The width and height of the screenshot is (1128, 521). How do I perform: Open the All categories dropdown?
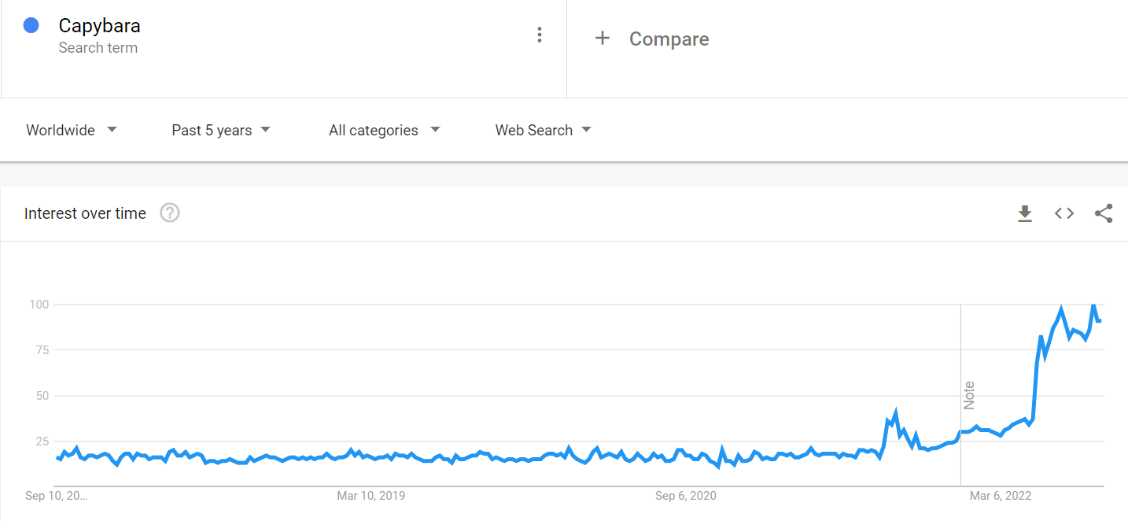[384, 130]
